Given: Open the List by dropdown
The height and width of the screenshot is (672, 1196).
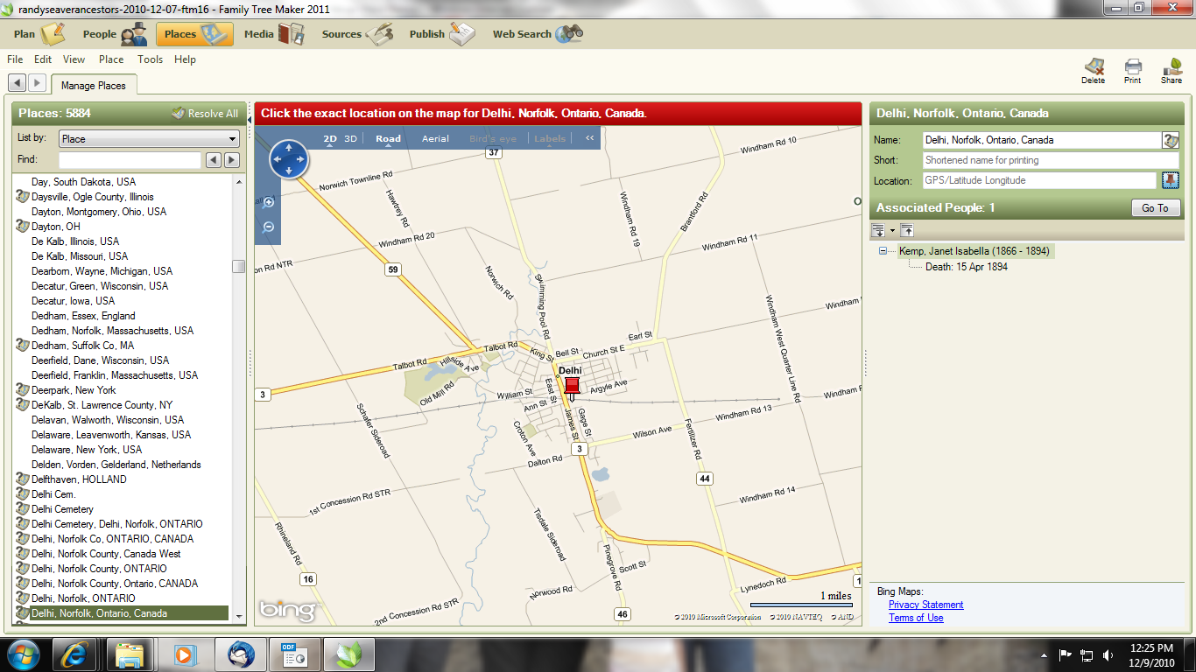Looking at the screenshot, I should coord(149,138).
